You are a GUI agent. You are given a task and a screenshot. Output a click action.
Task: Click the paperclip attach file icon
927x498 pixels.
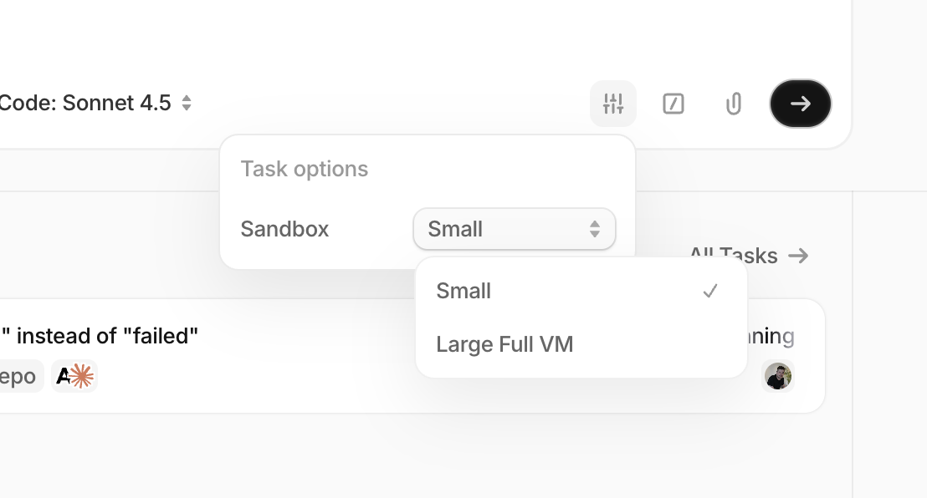pos(734,104)
